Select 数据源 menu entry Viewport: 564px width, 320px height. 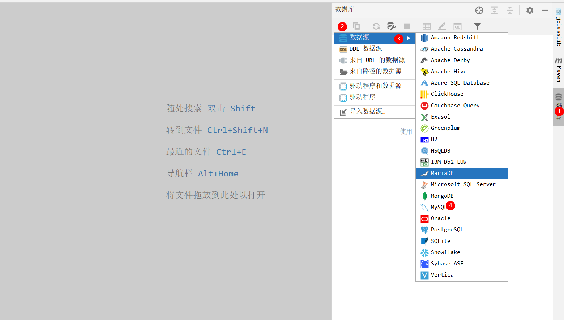click(375, 38)
